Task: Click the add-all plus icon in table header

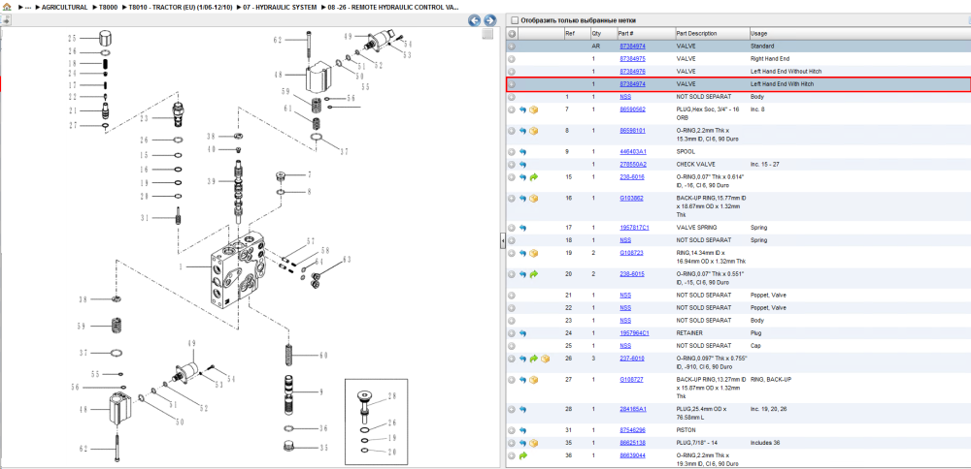Action: pyautogui.click(x=512, y=33)
